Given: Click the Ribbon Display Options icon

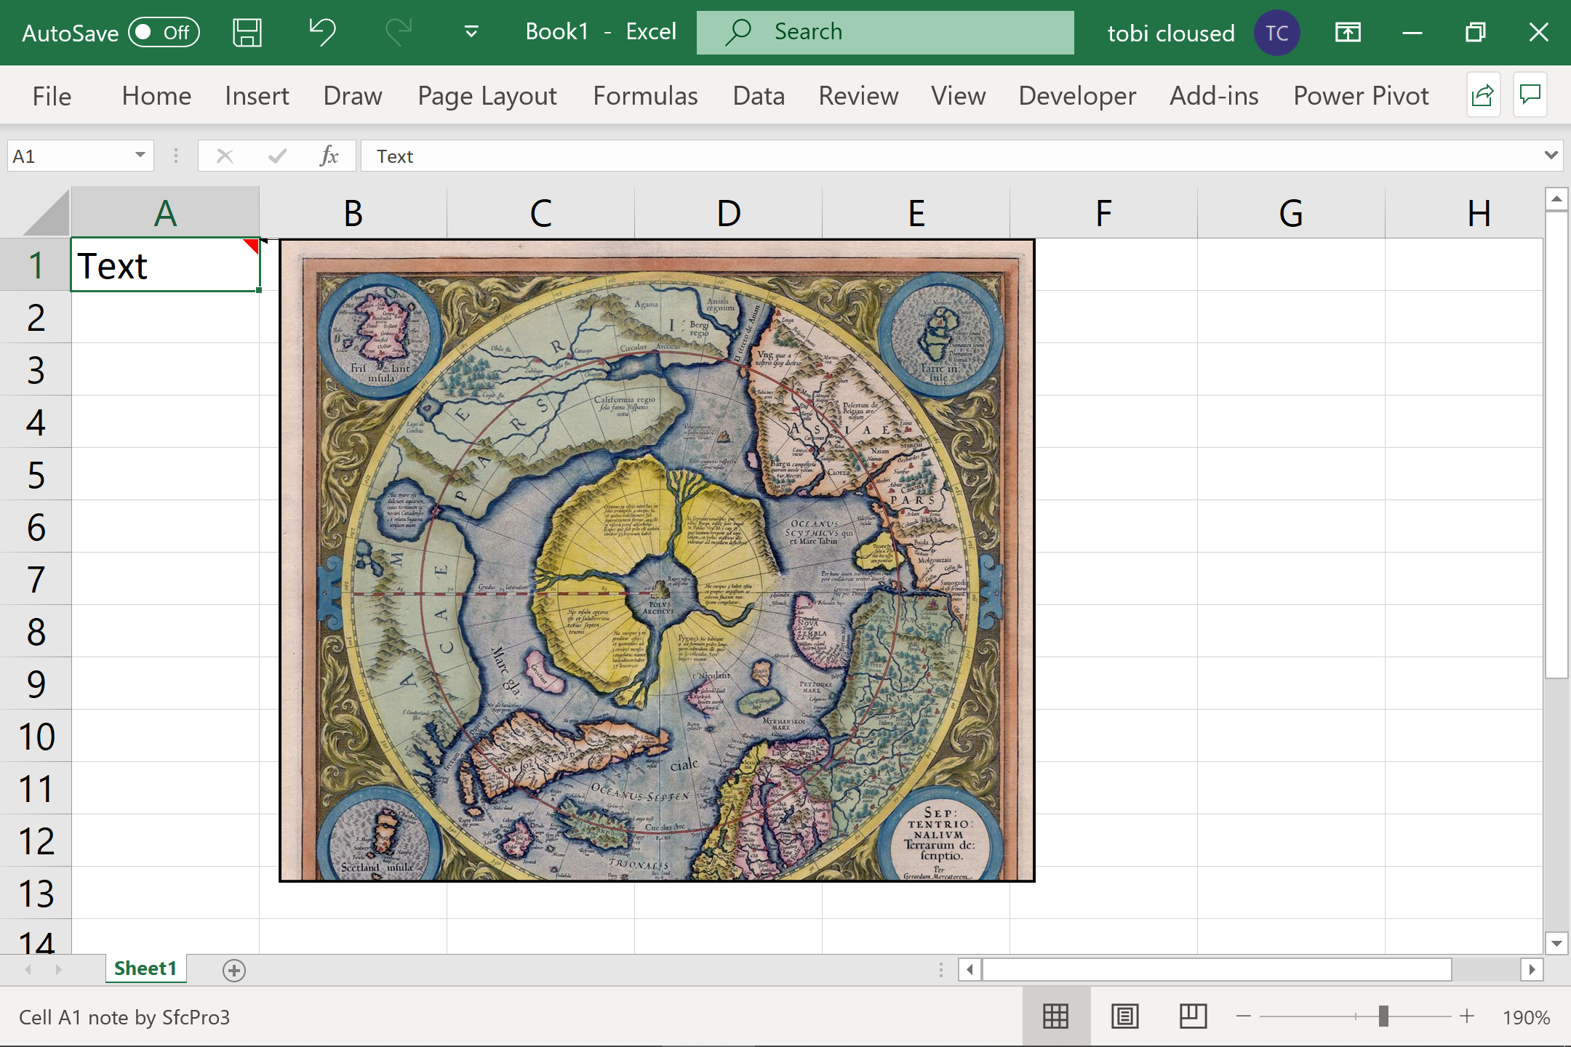Looking at the screenshot, I should pos(1348,33).
